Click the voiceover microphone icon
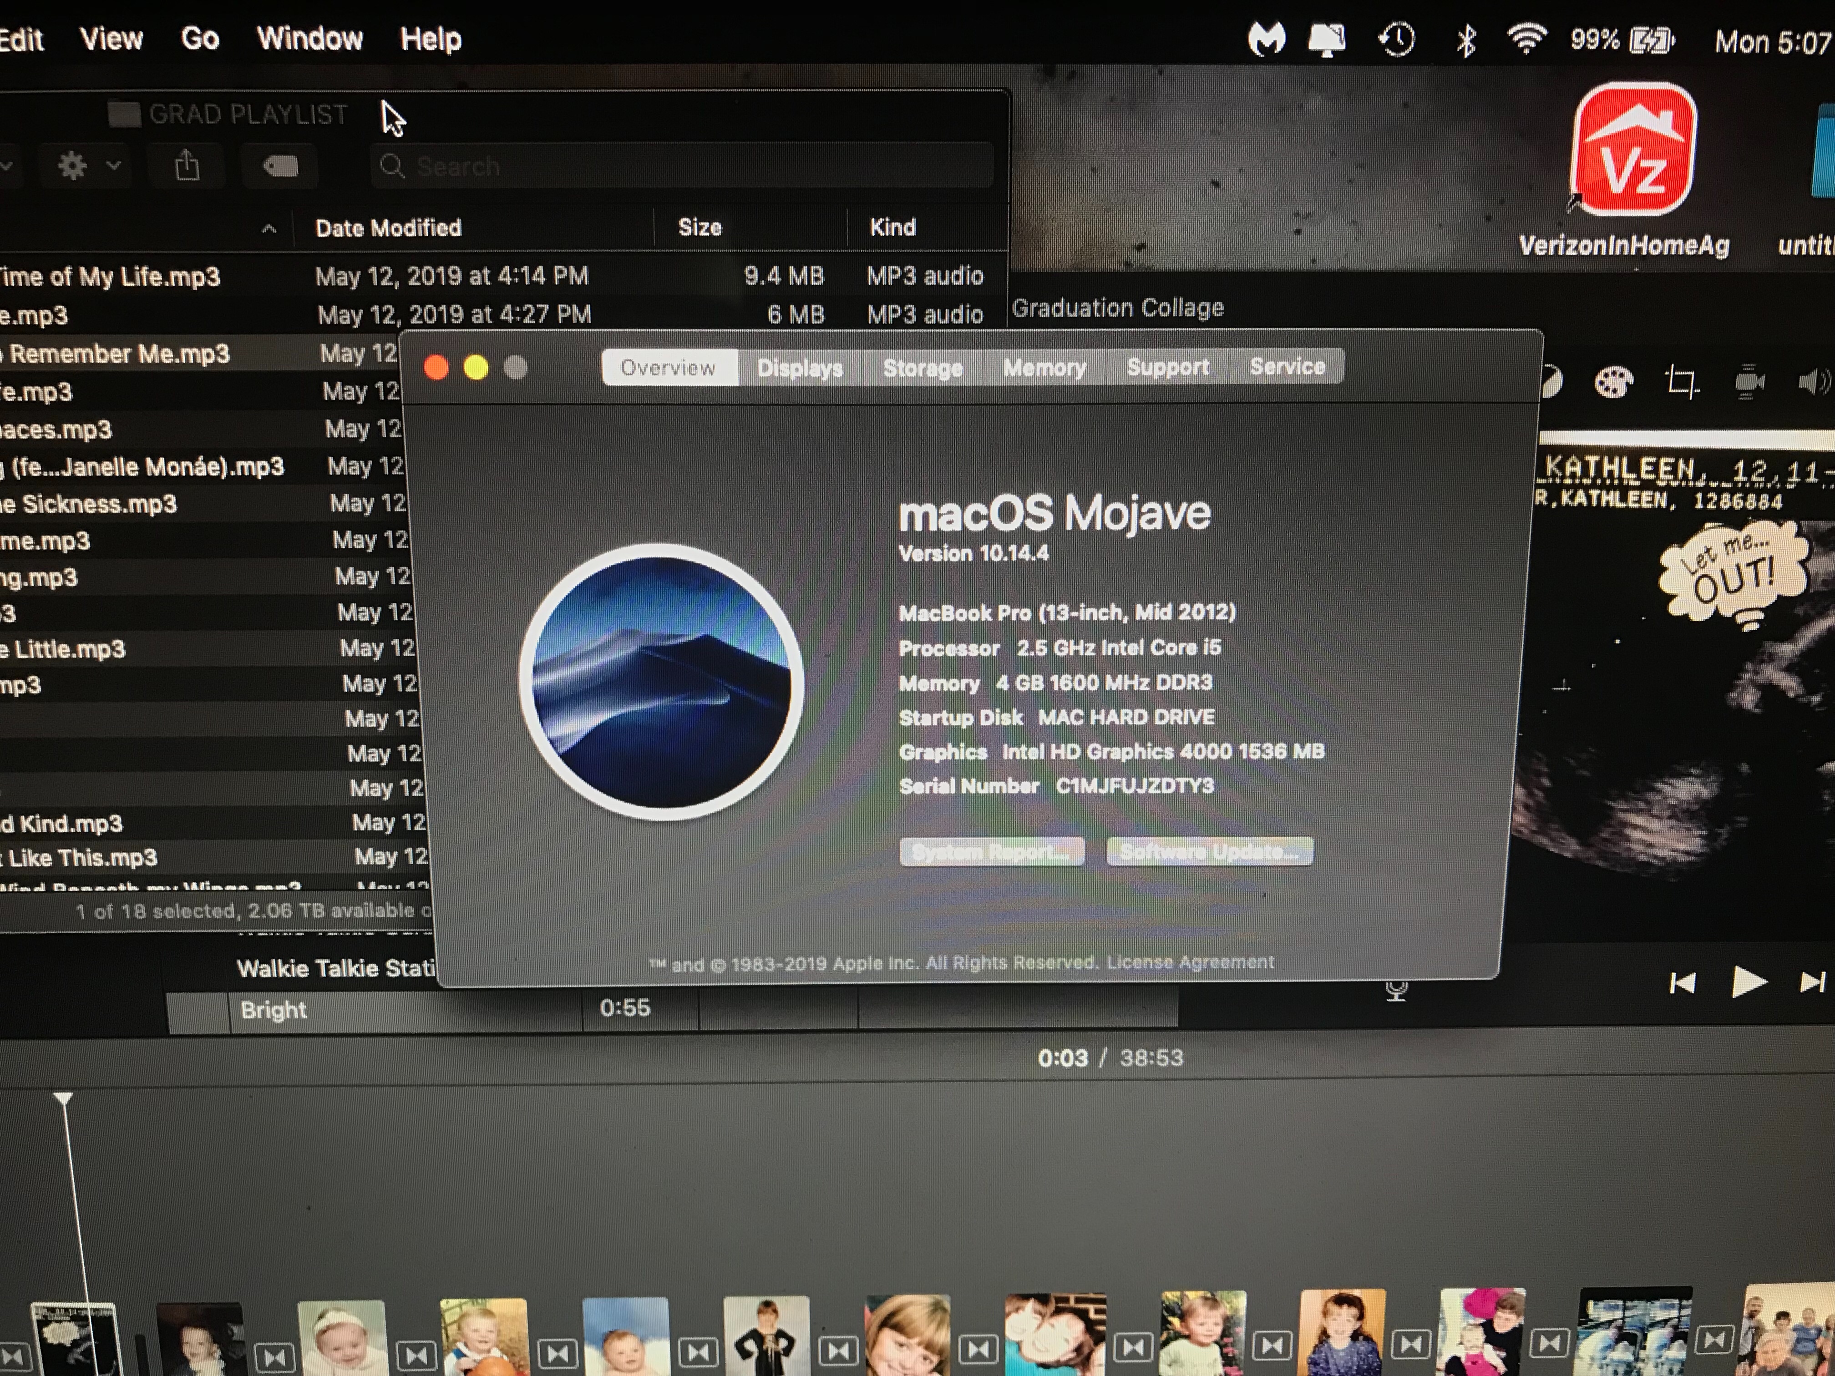This screenshot has height=1376, width=1835. click(x=1396, y=990)
